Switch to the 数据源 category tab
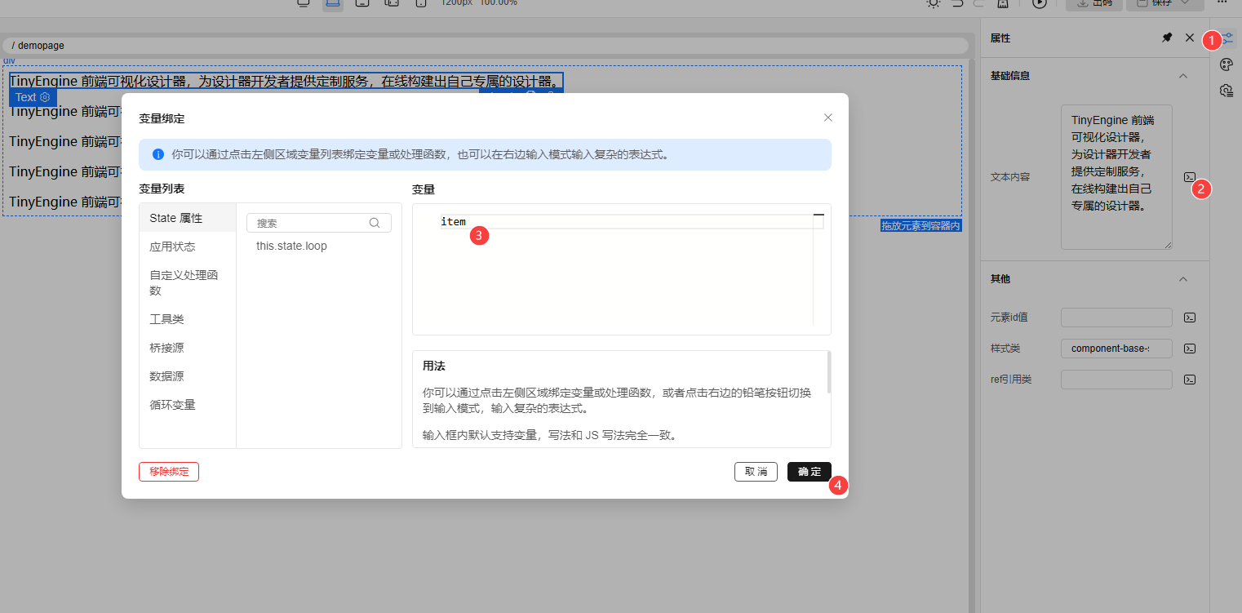The image size is (1242, 613). coord(171,375)
